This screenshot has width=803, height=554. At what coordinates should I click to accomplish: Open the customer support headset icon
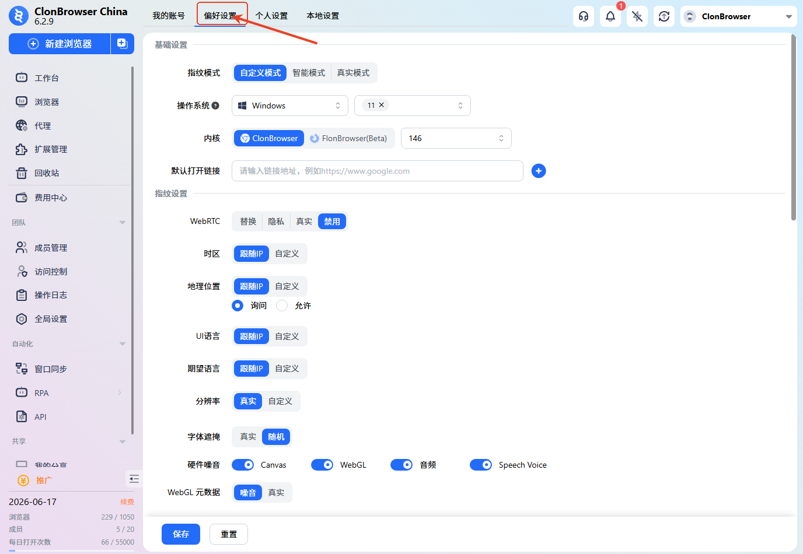click(584, 16)
